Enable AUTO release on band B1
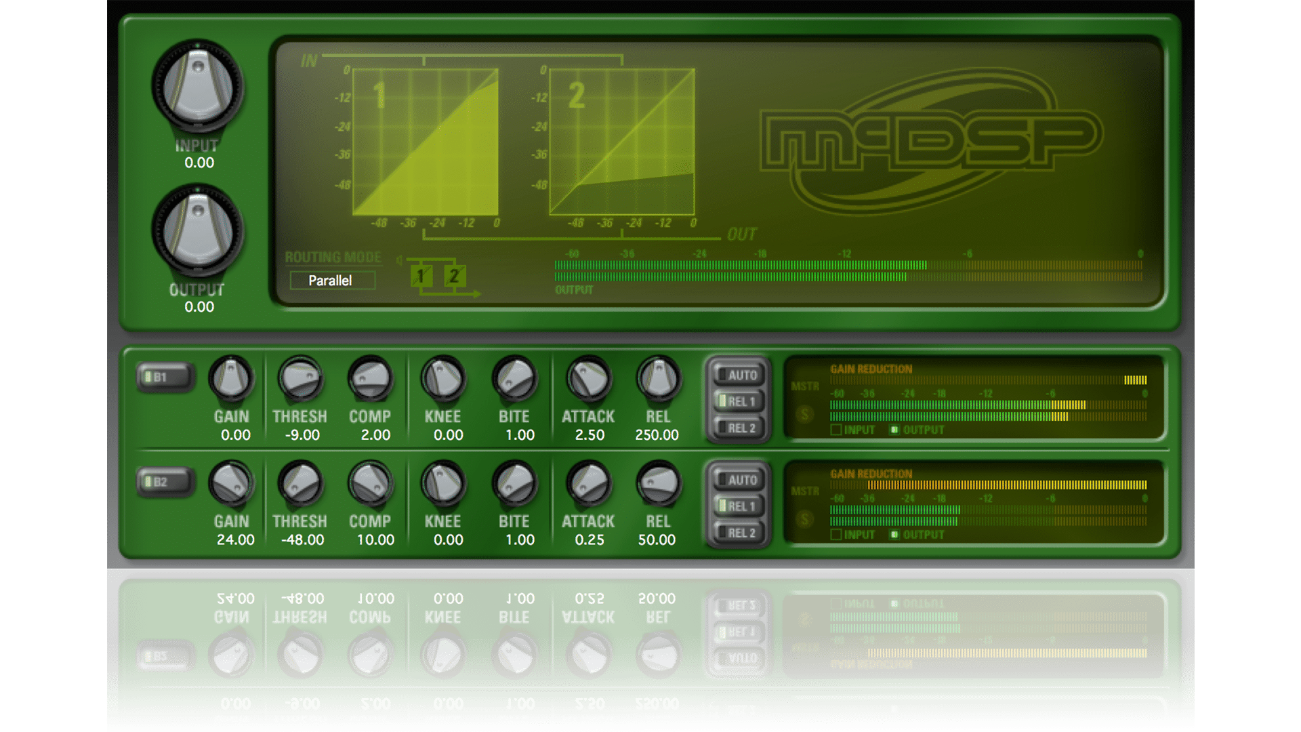 (x=738, y=375)
